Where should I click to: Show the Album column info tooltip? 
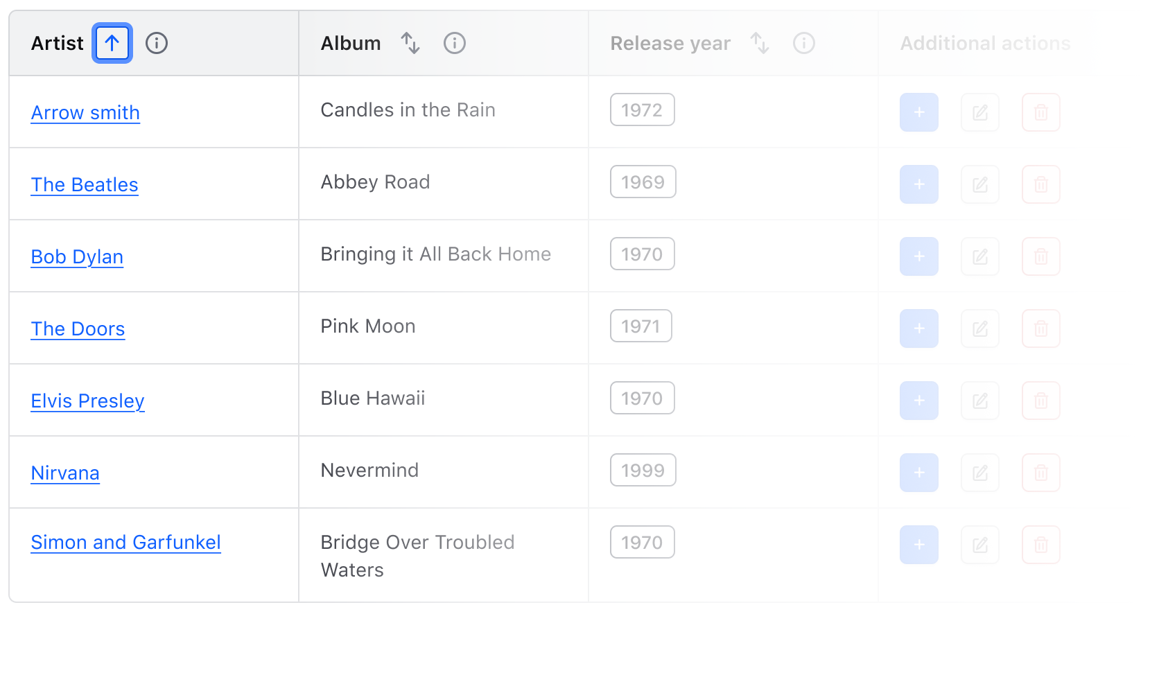[x=455, y=43]
